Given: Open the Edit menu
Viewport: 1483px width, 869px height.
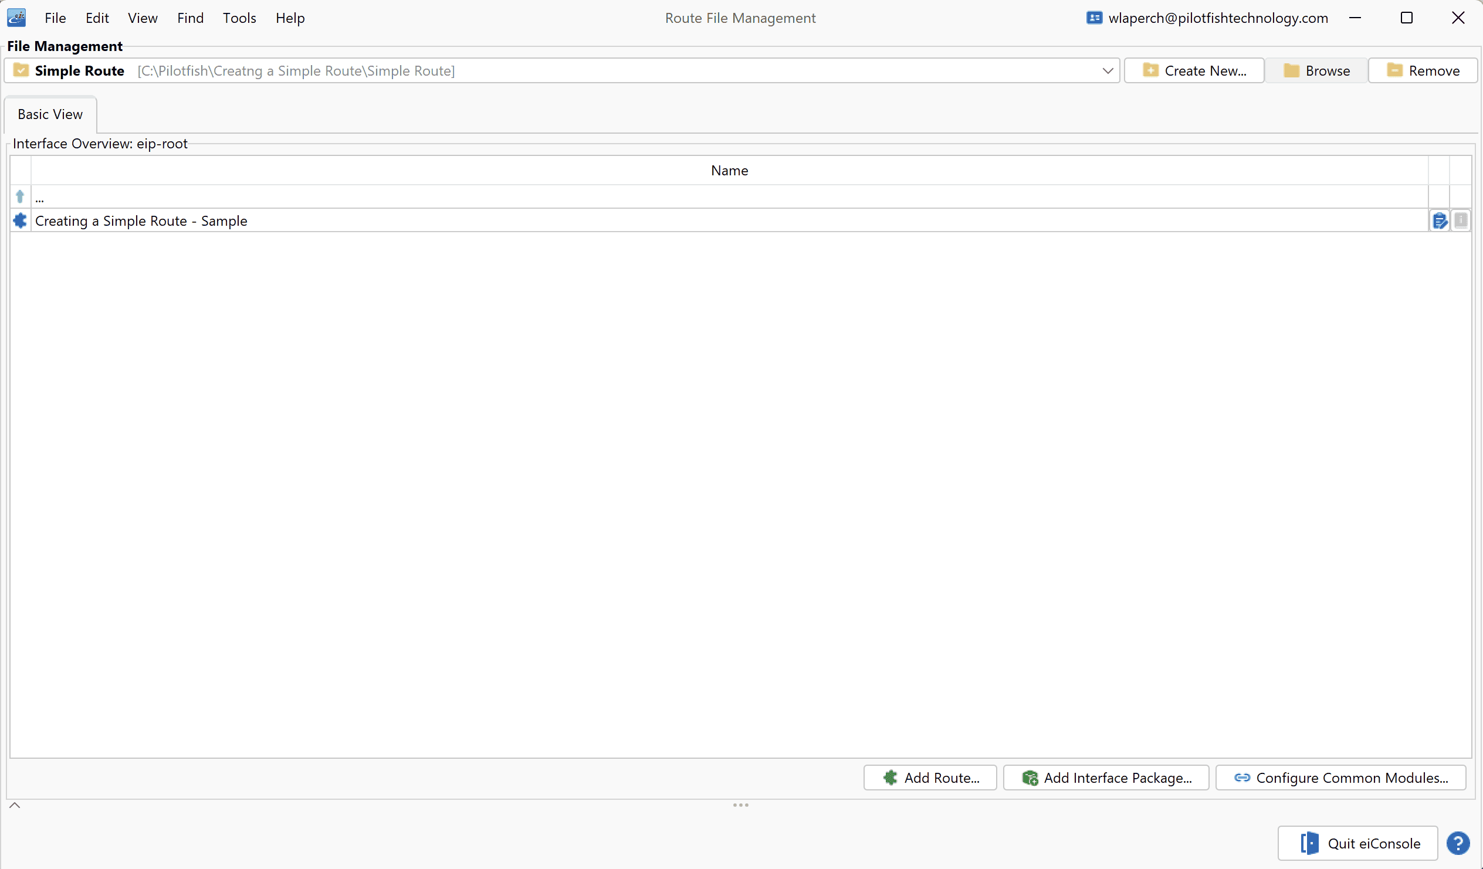Looking at the screenshot, I should point(97,18).
